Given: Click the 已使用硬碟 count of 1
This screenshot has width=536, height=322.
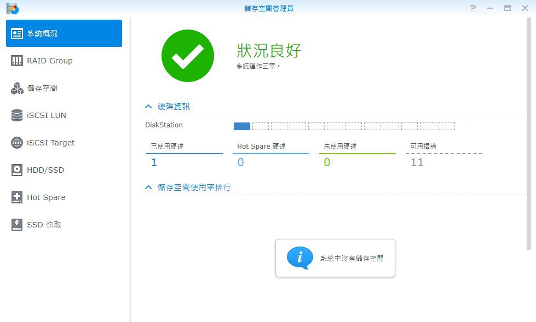Looking at the screenshot, I should coord(154,162).
